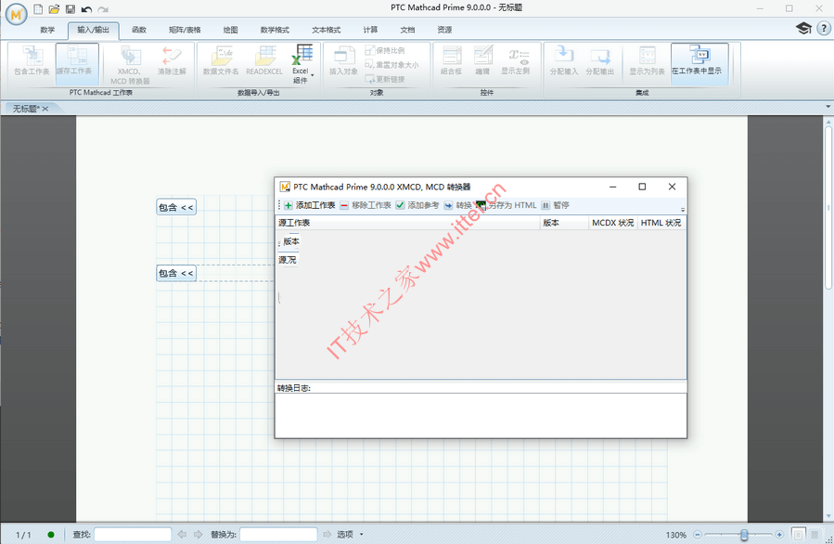Insert a 组合框 control

[451, 60]
